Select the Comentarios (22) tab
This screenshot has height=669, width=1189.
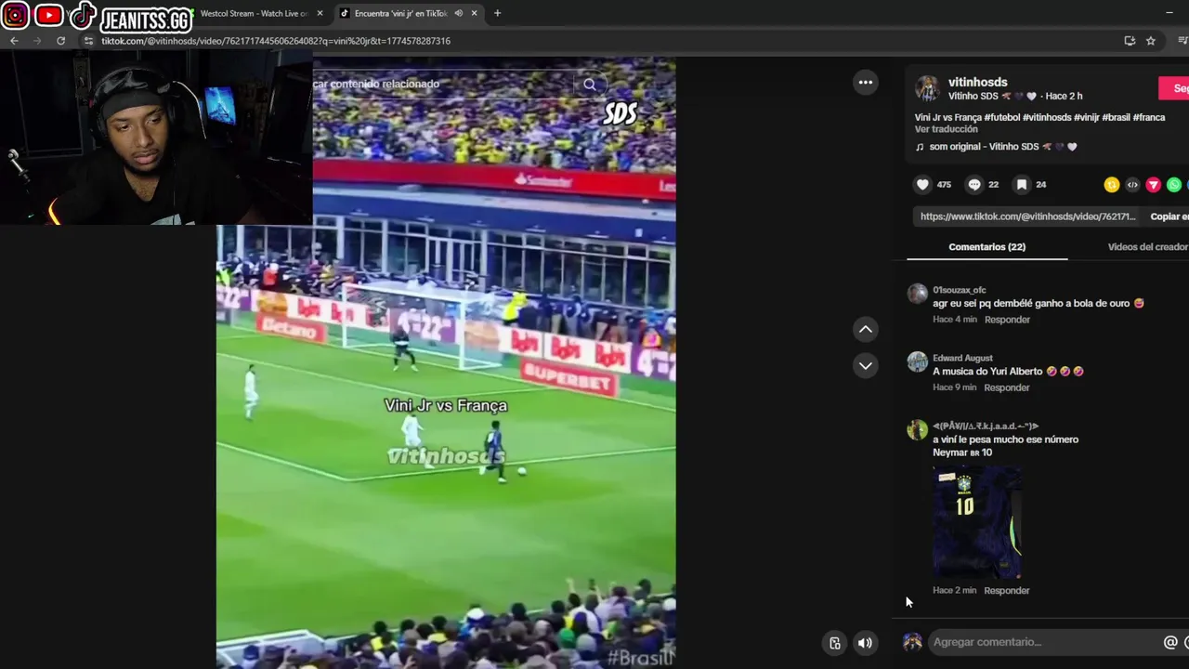[986, 247]
